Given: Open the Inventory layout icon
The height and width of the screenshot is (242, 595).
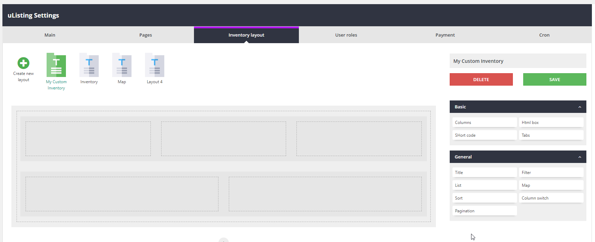Looking at the screenshot, I should click(89, 65).
